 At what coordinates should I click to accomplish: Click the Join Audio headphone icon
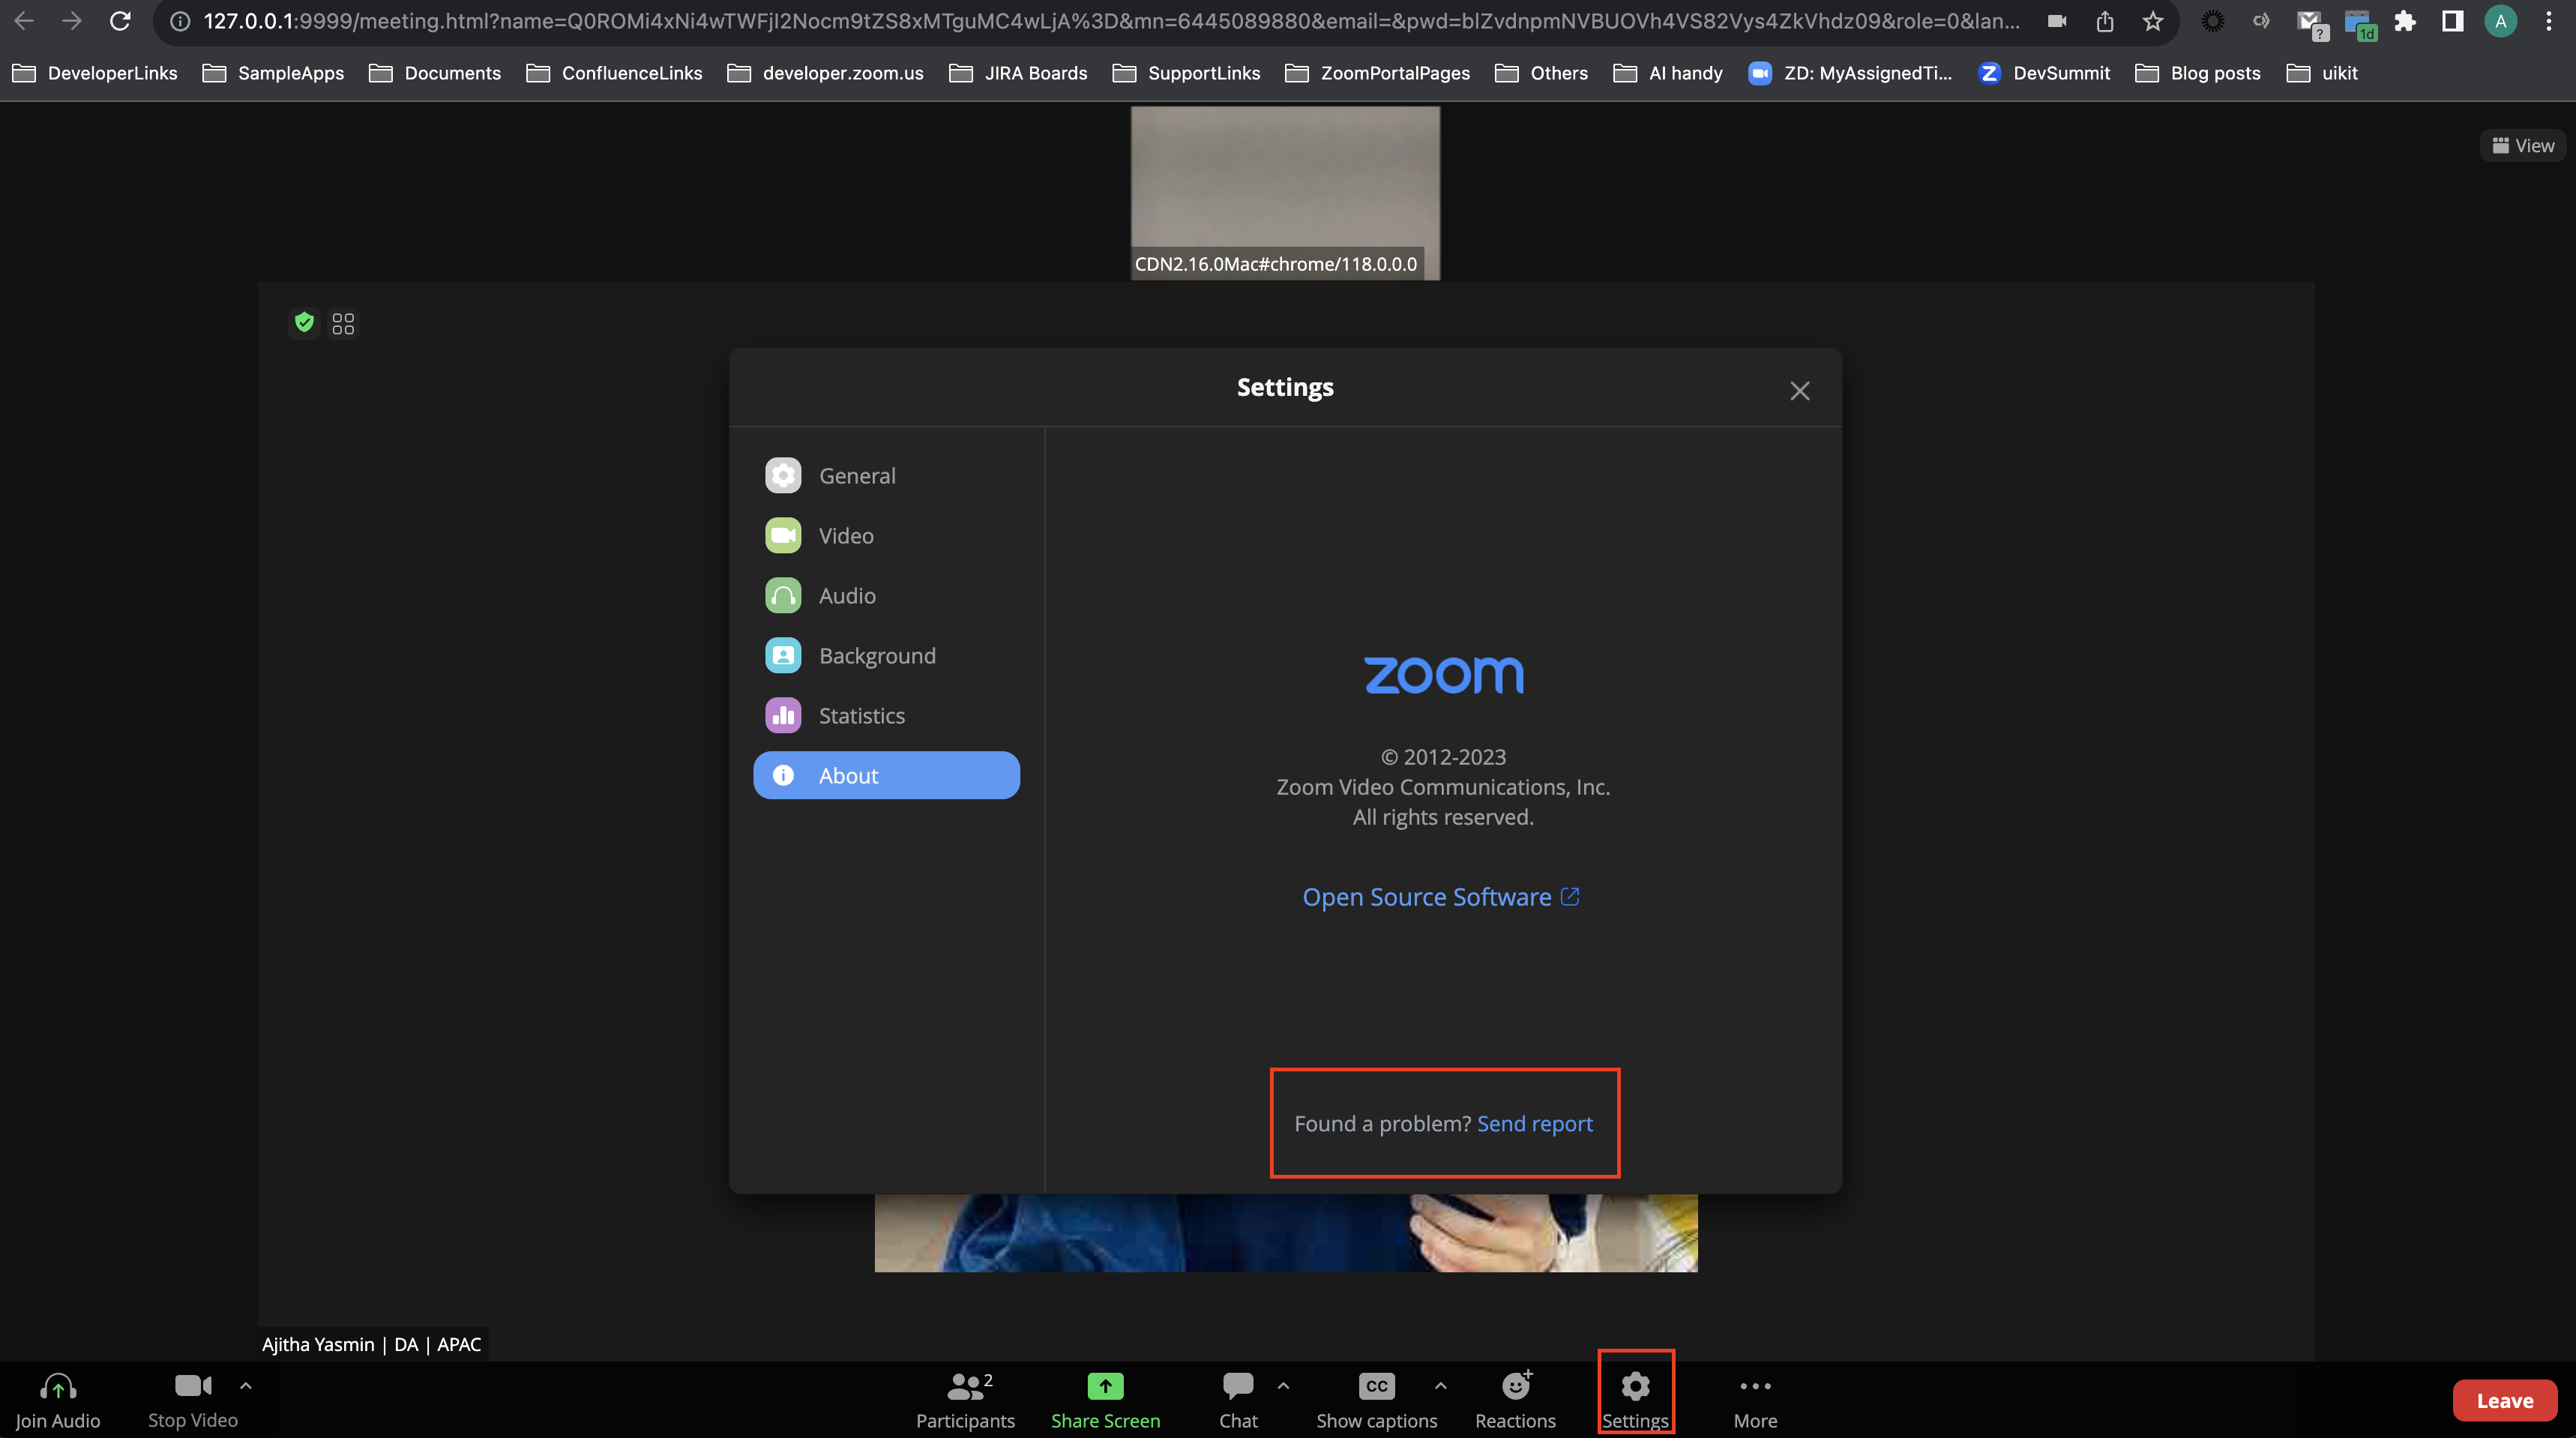(58, 1386)
